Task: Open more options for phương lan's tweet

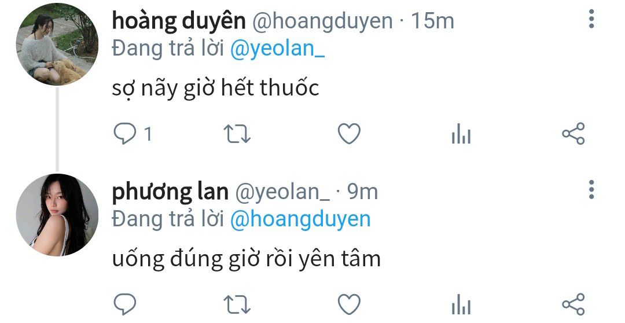Action: pos(591,189)
